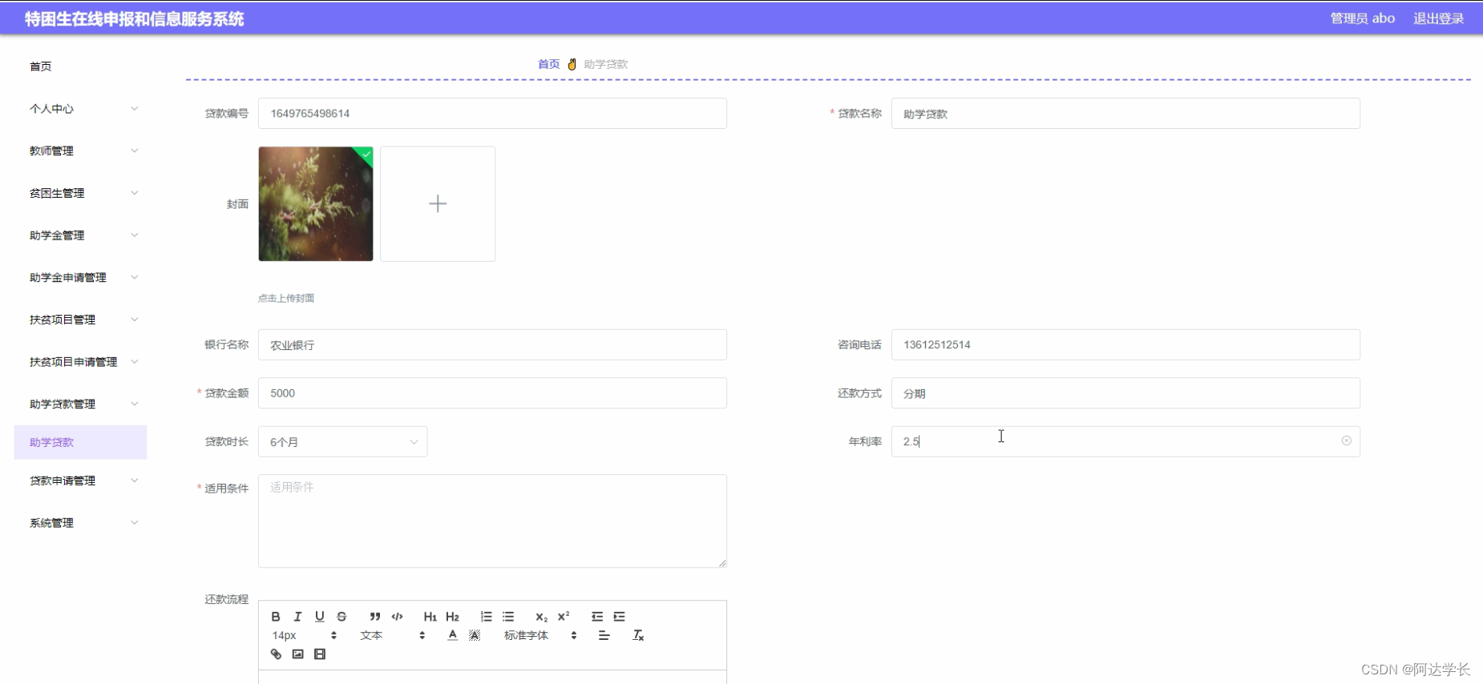Insert a hyperlink in the editor

[x=276, y=654]
